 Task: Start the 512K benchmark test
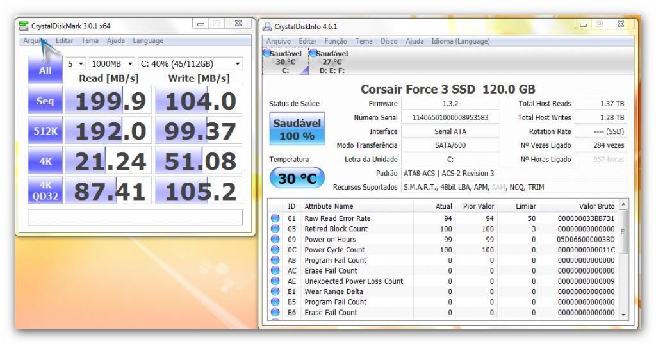[x=45, y=131]
